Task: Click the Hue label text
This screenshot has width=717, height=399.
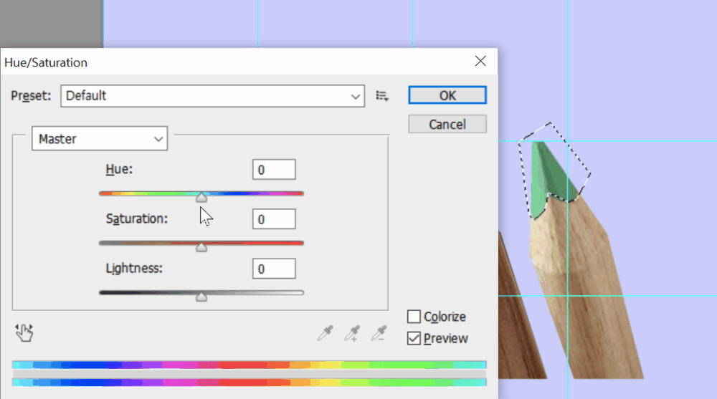Action: click(x=119, y=169)
